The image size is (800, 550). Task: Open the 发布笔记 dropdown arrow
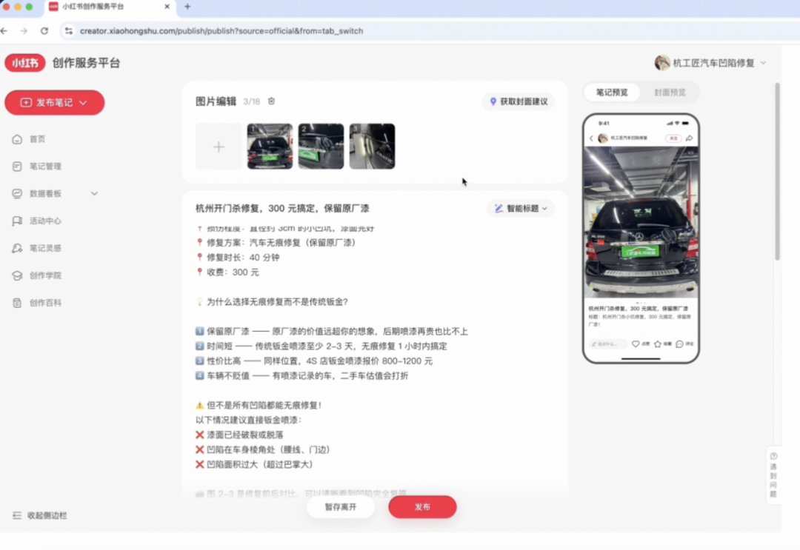coord(83,103)
